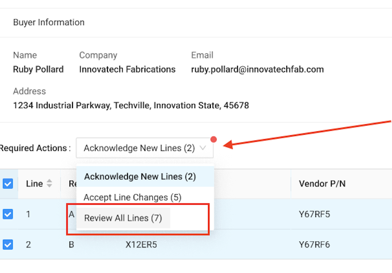
Task: Sort by the Line column arrows
Action: (49, 183)
